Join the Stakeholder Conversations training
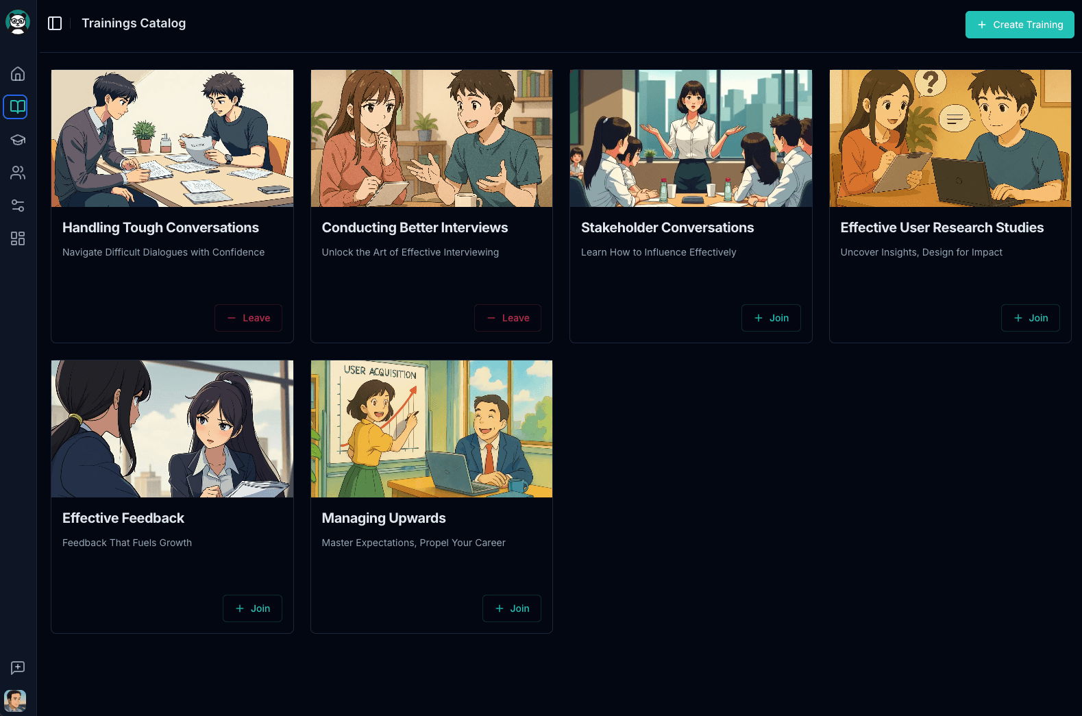The image size is (1082, 716). (x=771, y=318)
